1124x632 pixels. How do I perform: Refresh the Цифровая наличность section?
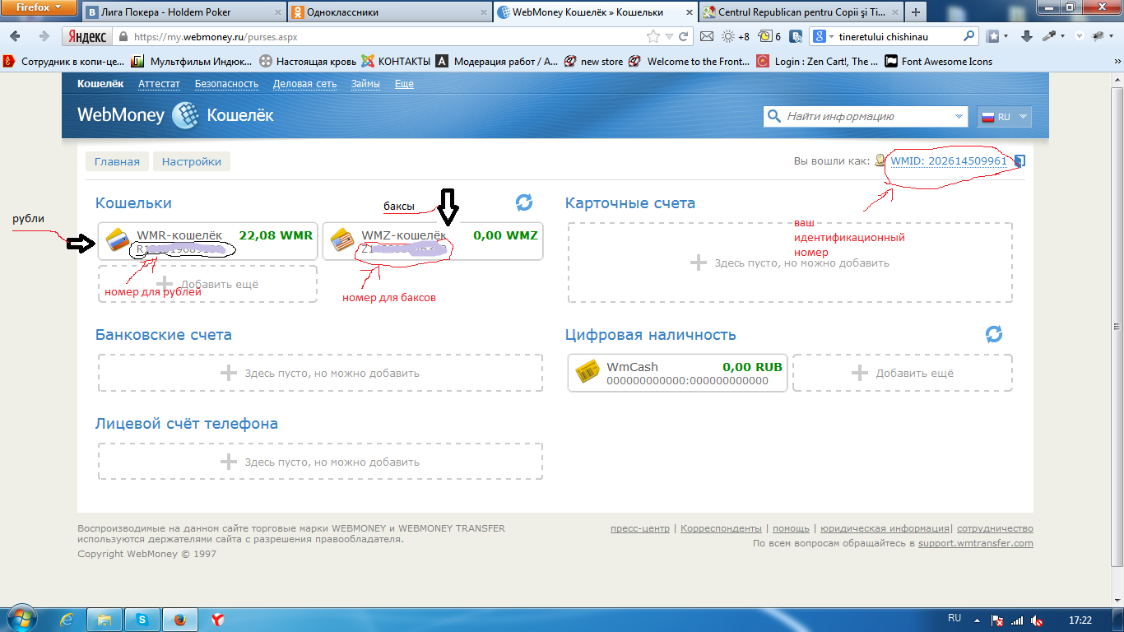(994, 333)
